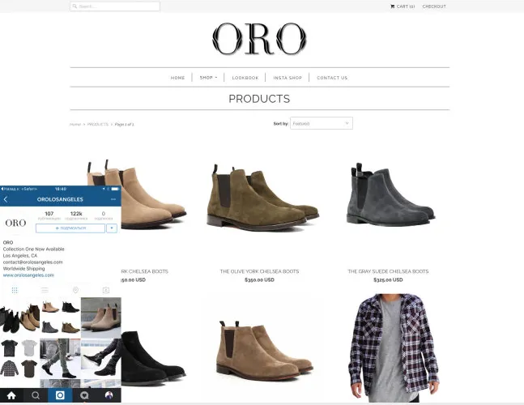Image resolution: width=524 pixels, height=405 pixels.
Task: Click the blue follow button on the profile
Action: click(70, 228)
